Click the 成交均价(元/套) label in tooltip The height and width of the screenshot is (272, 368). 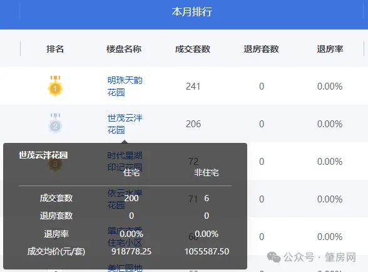pyautogui.click(x=56, y=251)
